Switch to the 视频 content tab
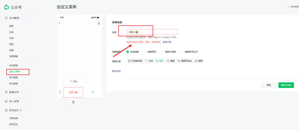The width and height of the screenshot is (299, 130). (x=199, y=61)
